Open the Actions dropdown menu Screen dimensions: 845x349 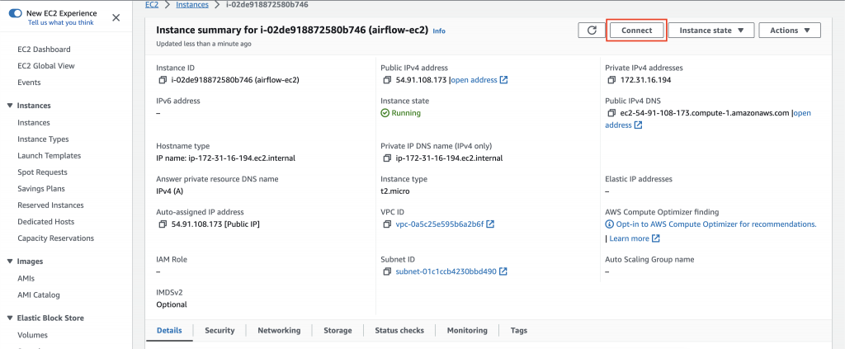(x=790, y=31)
